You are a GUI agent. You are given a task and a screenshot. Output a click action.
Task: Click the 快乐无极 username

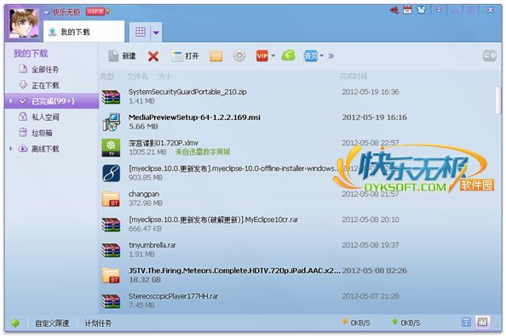66,12
